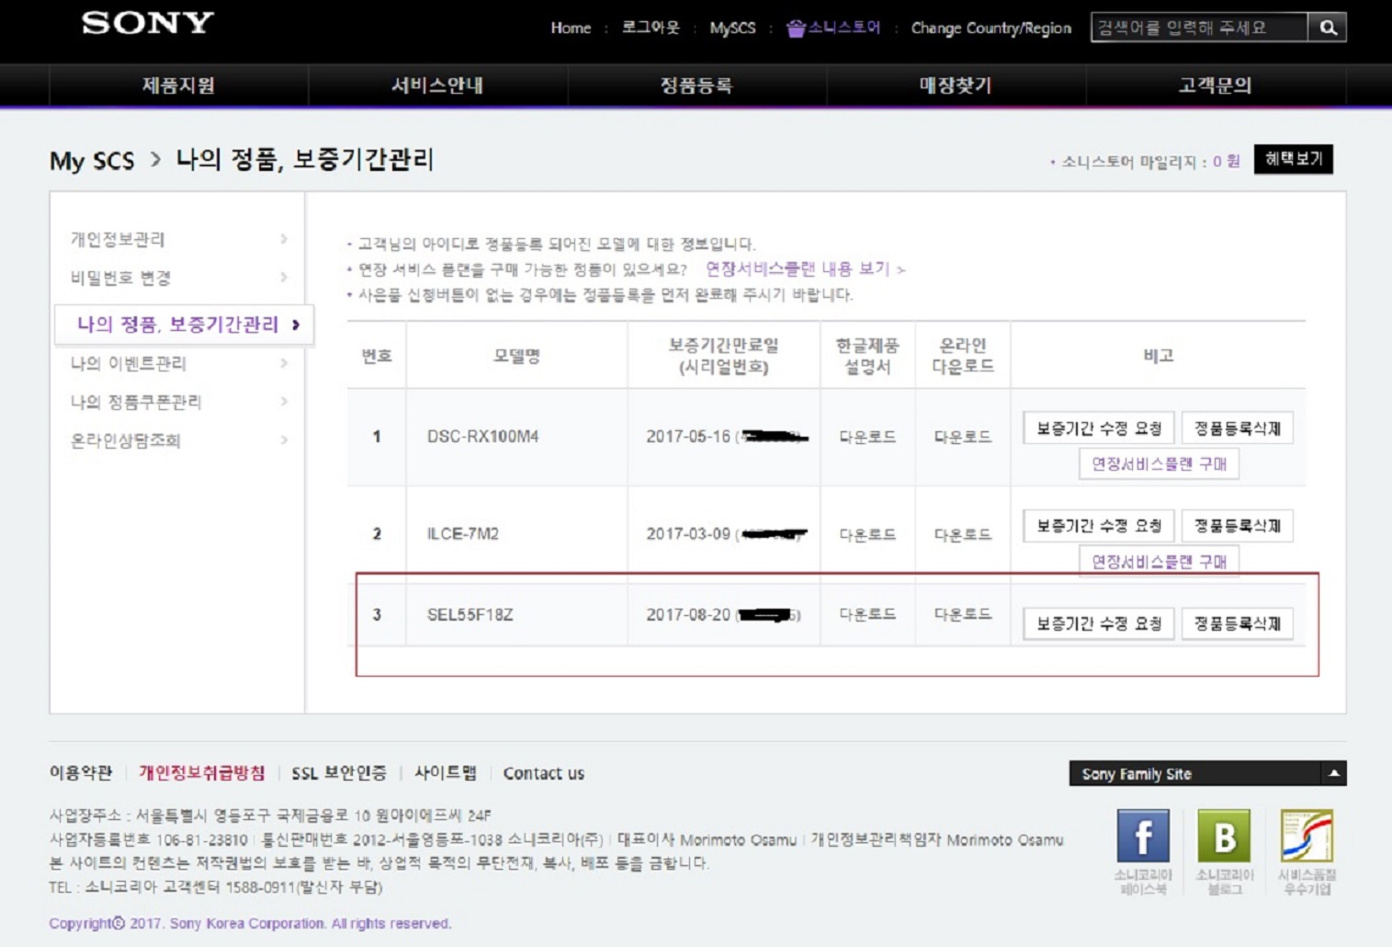The image size is (1392, 947).
Task: Open the Sony Store basket icon link
Action: coord(796,29)
